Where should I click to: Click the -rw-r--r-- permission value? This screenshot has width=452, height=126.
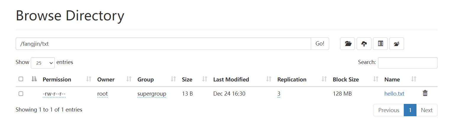pyautogui.click(x=54, y=94)
